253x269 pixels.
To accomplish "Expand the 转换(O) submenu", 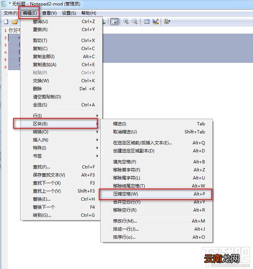I will [61, 132].
